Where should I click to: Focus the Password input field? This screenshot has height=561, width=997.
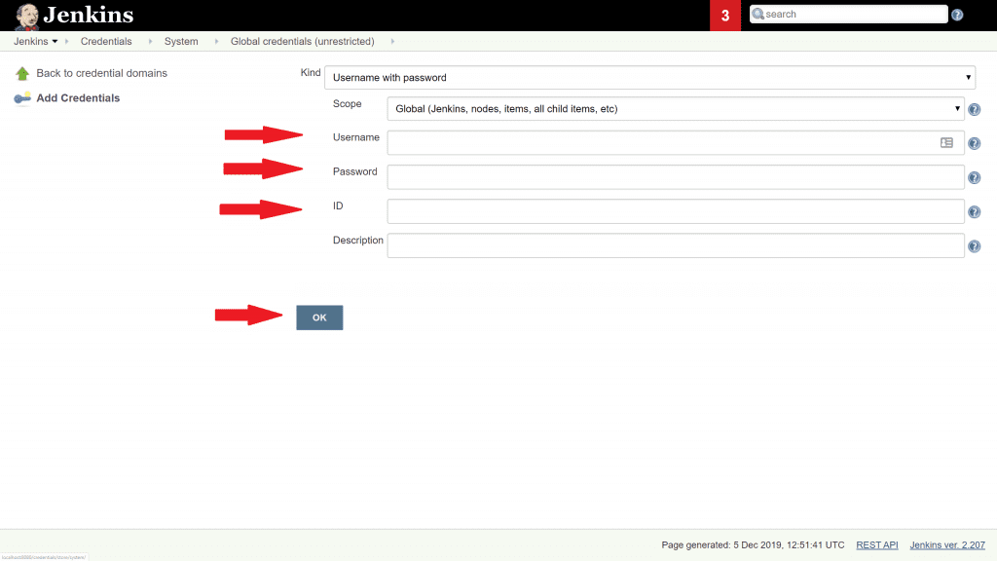tap(676, 177)
